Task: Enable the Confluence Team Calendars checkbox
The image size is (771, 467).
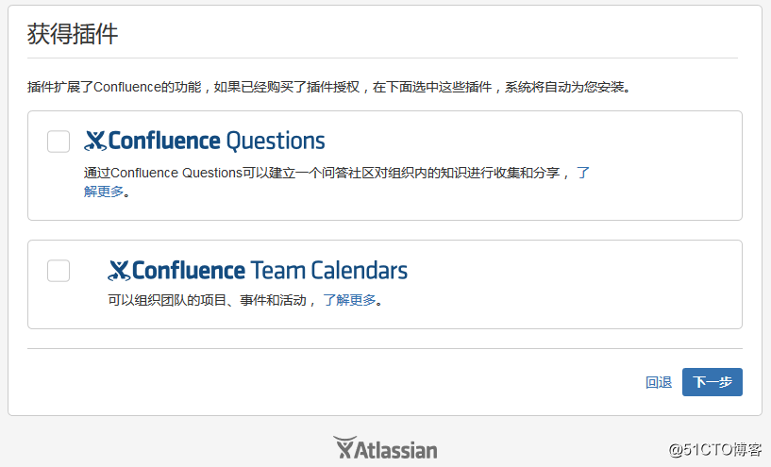Action: tap(59, 271)
